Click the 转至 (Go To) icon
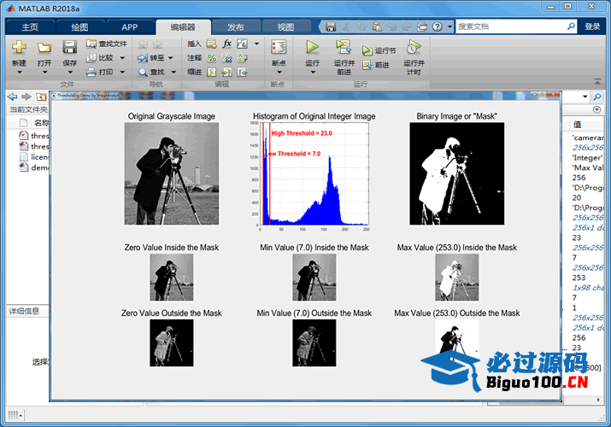The image size is (611, 427). point(143,58)
